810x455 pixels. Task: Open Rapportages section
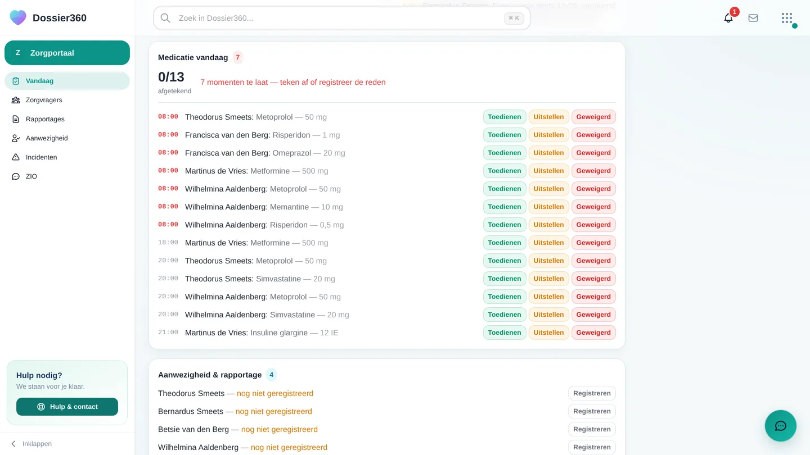coord(67,119)
